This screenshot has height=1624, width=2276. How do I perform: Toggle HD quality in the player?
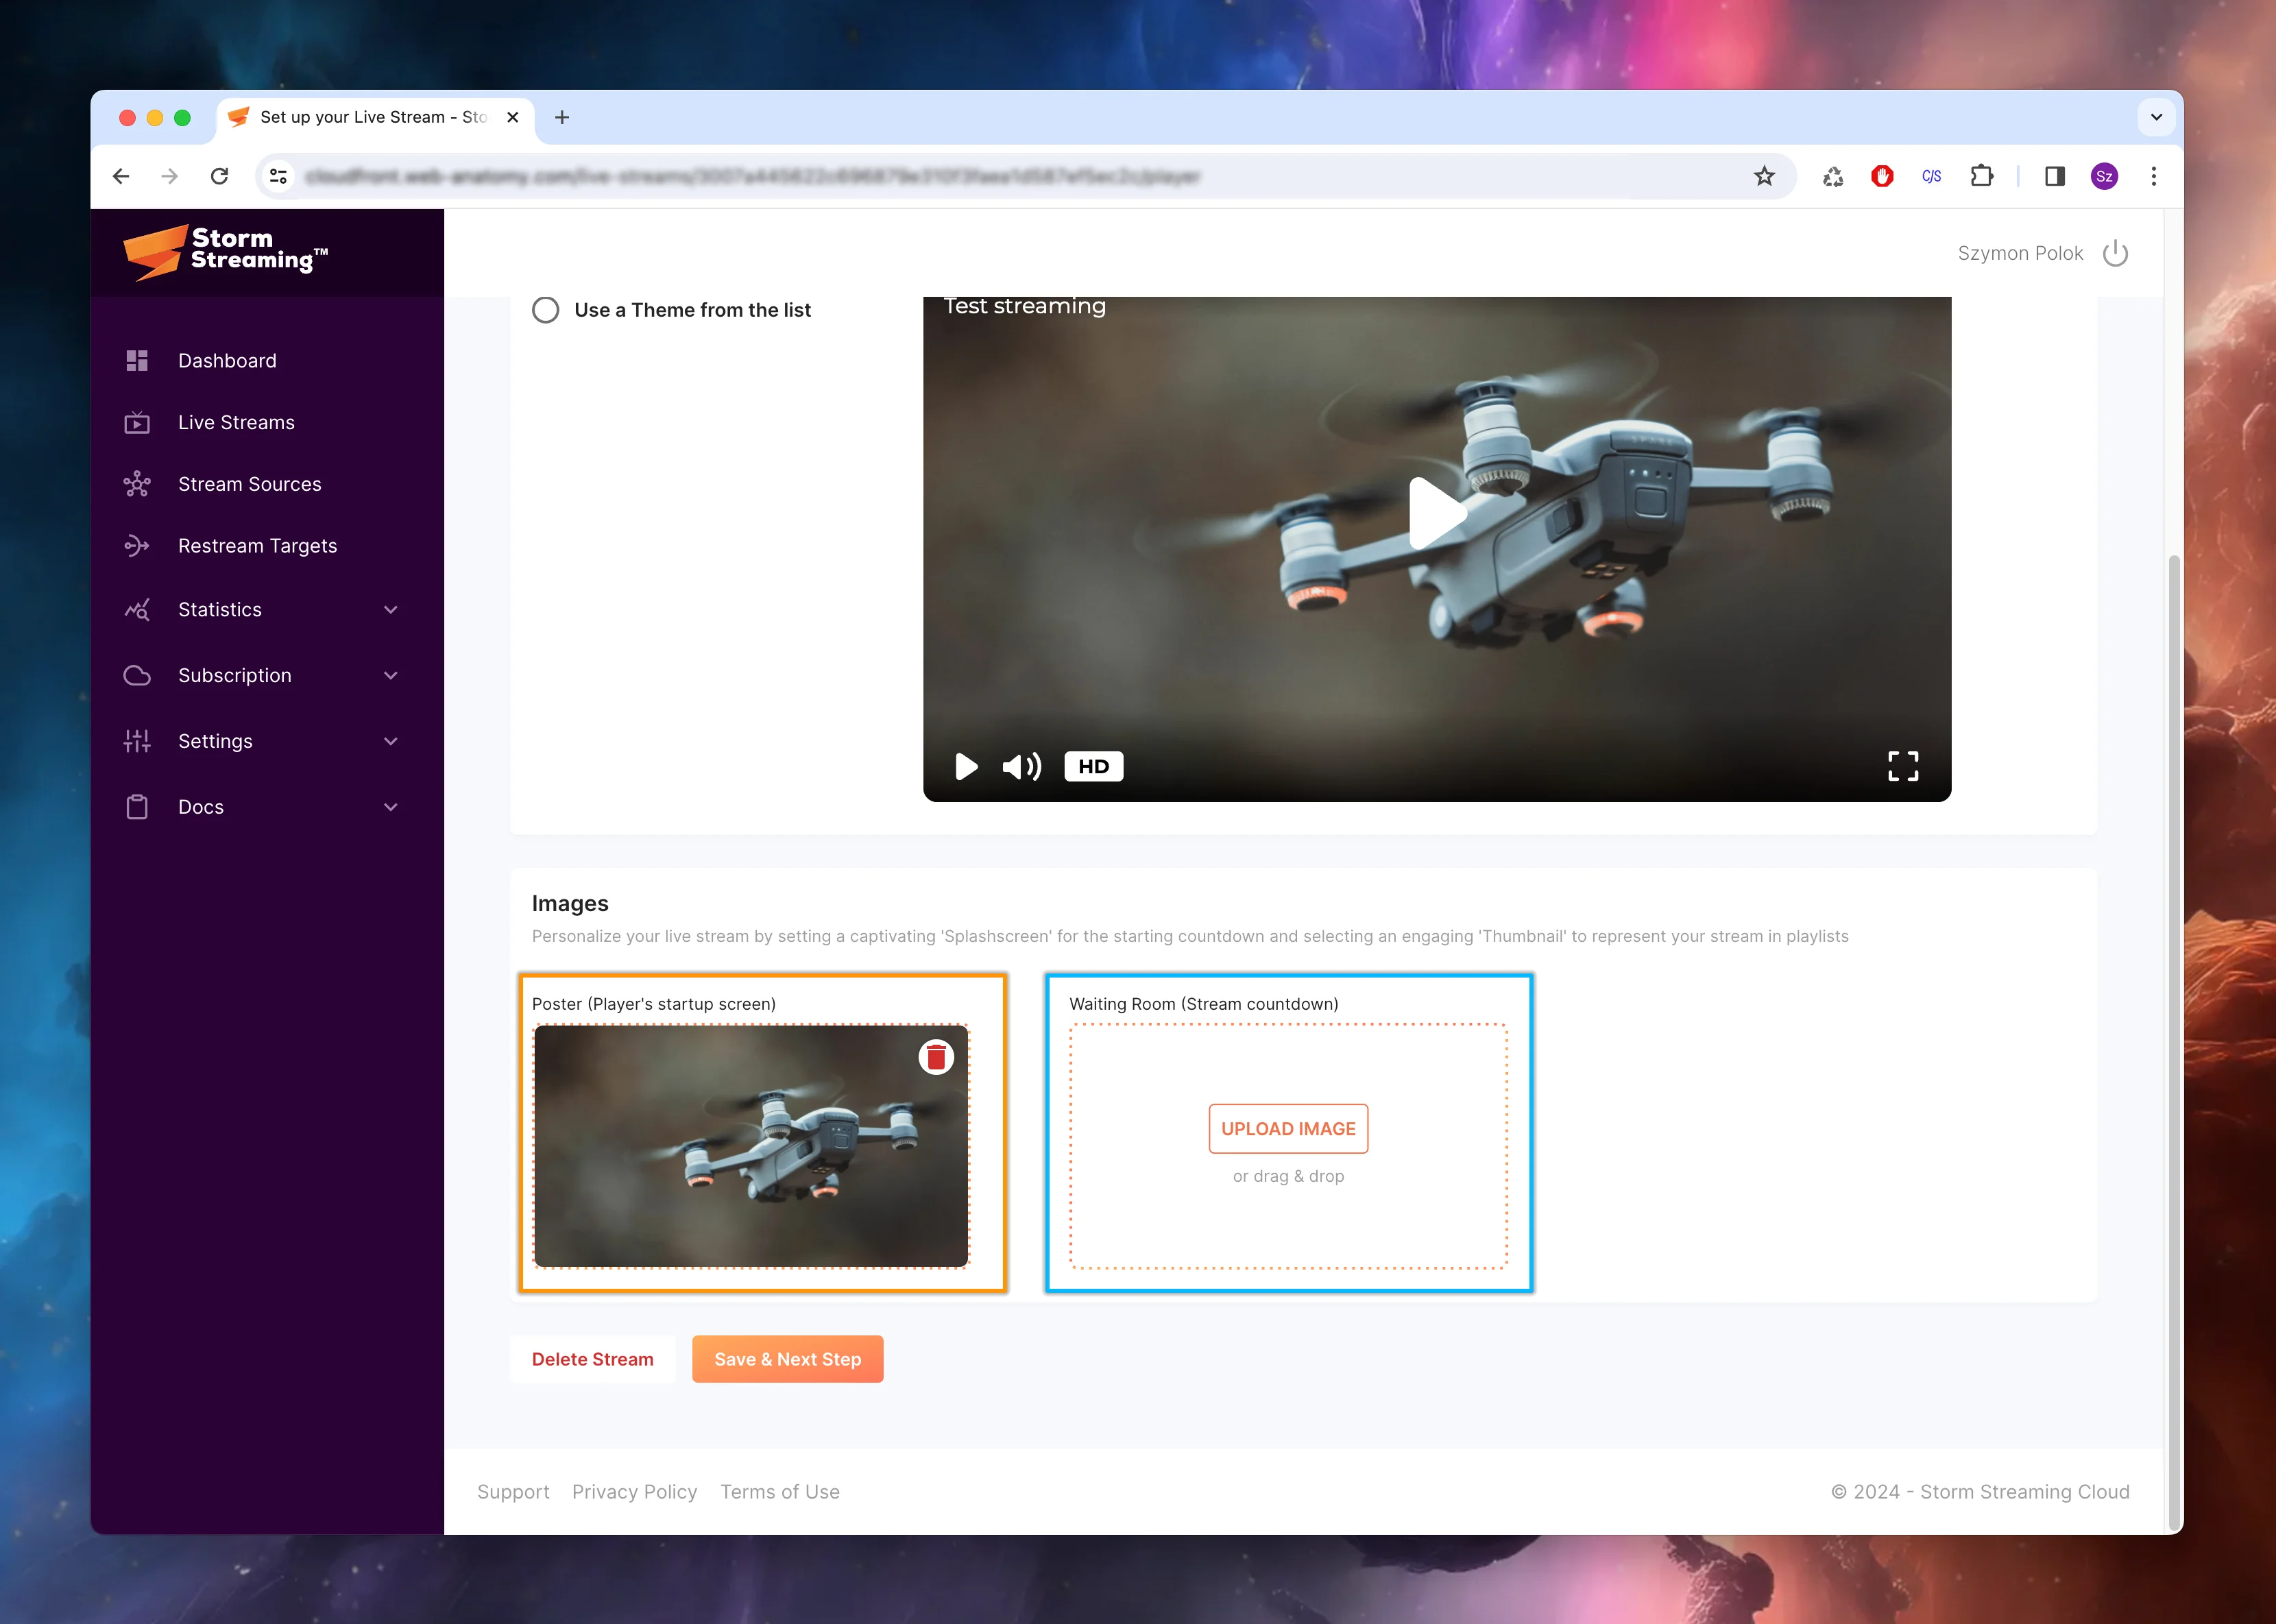point(1093,766)
